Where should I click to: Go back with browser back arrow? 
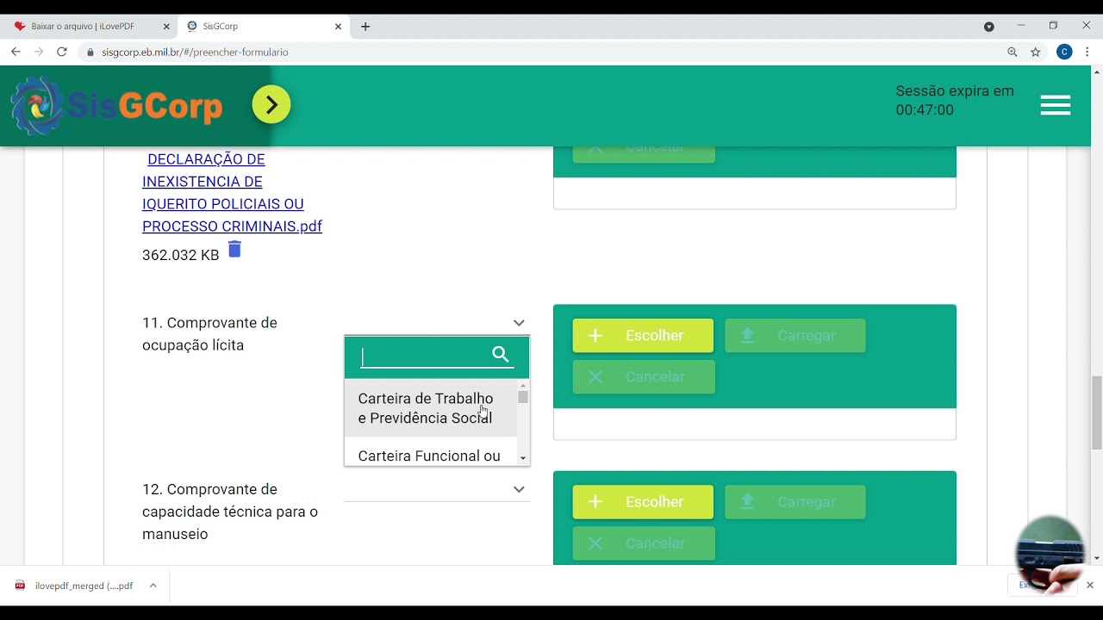tap(16, 52)
